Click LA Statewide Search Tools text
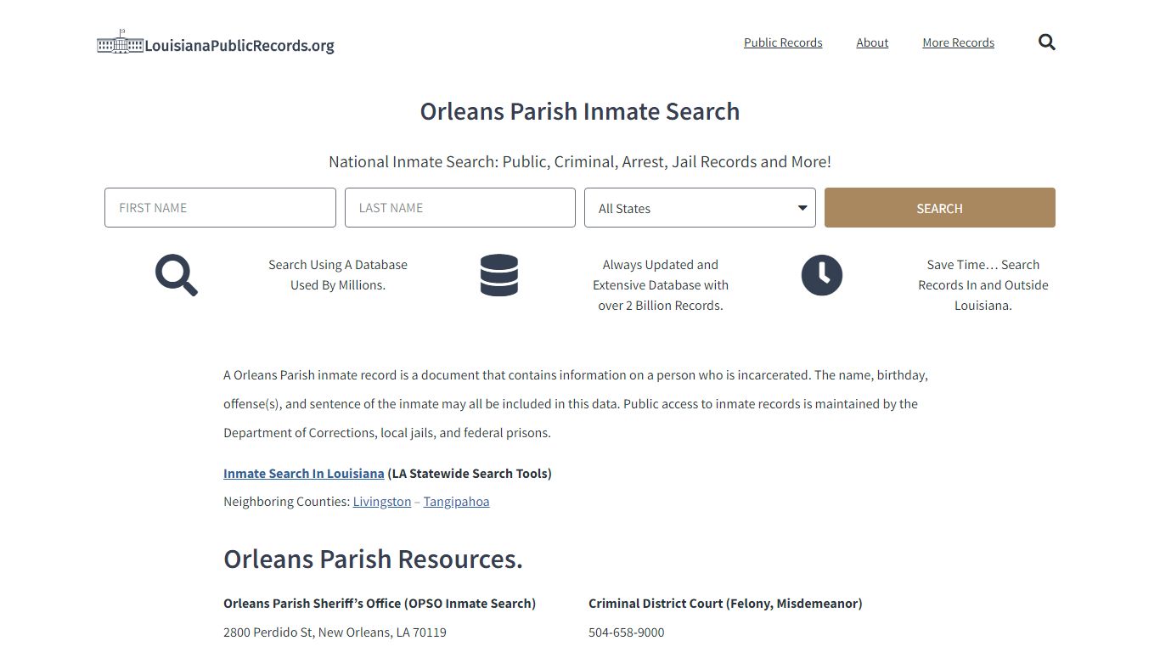 coord(470,473)
